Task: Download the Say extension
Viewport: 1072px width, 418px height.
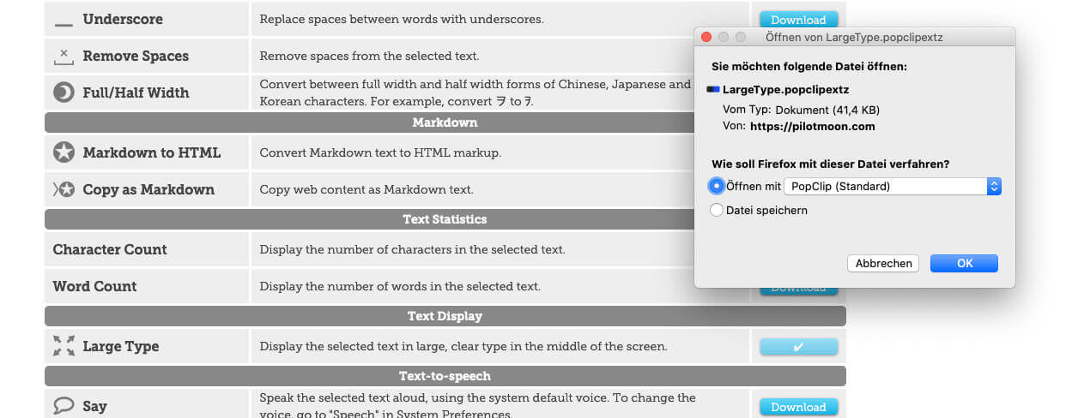Action: 798,407
